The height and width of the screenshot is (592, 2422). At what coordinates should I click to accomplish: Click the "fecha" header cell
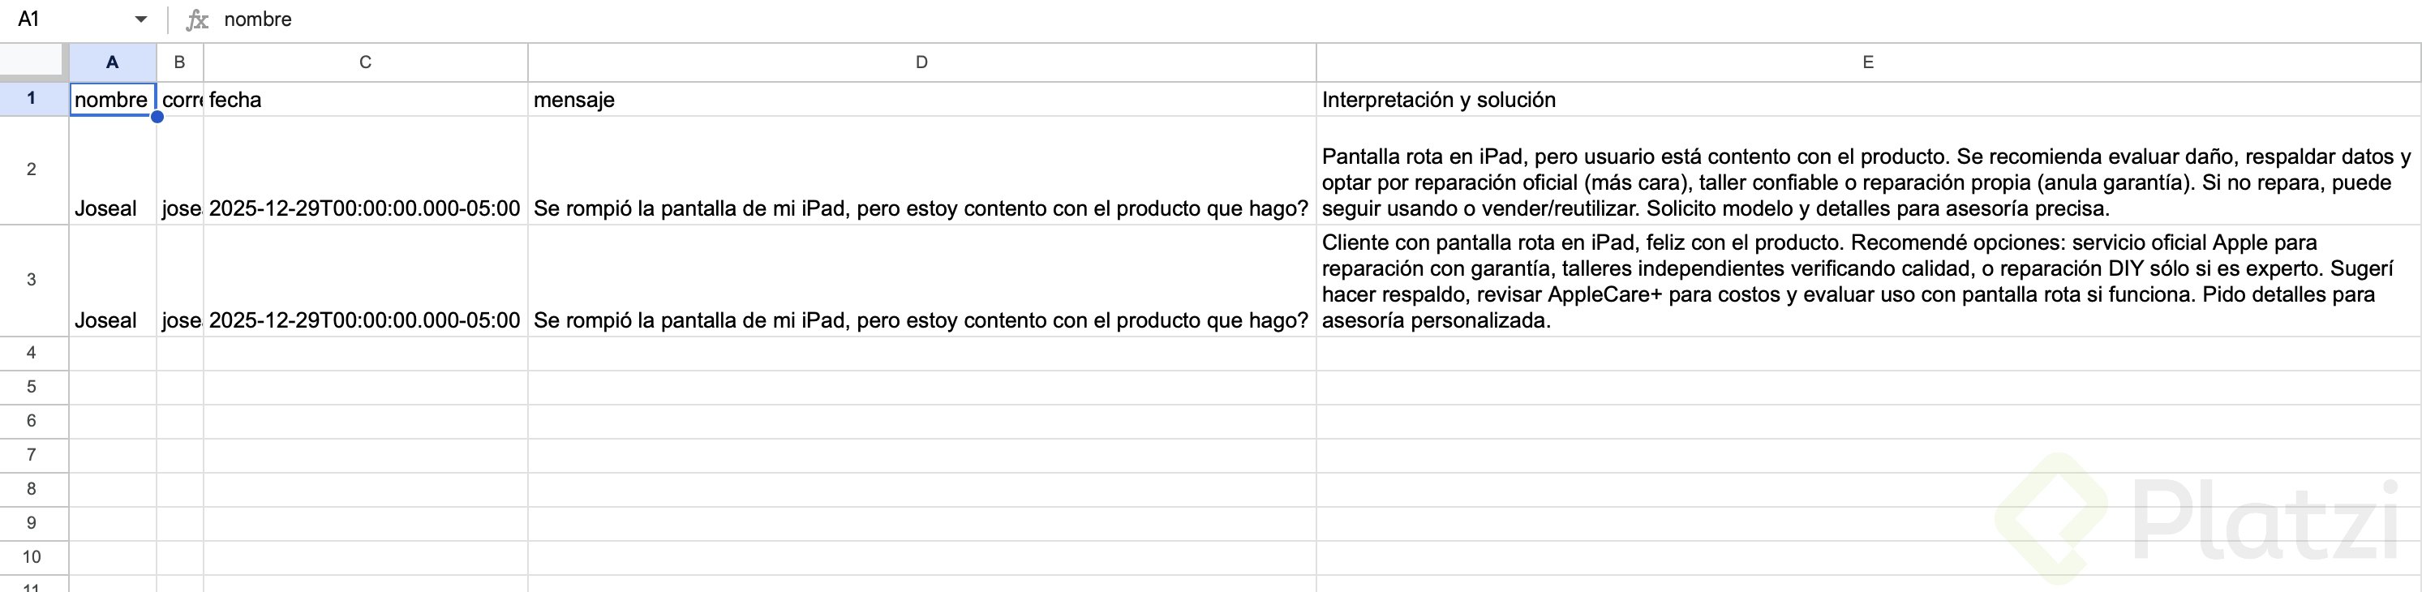coord(365,100)
